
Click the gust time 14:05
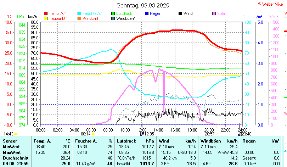(x=208, y=152)
